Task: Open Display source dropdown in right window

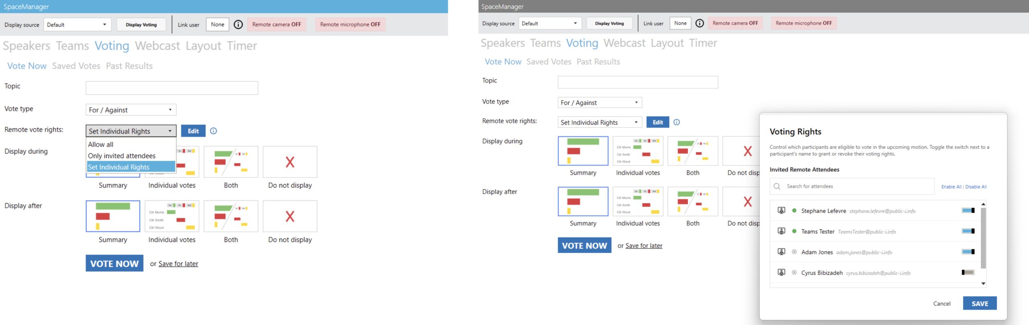Action: point(550,23)
